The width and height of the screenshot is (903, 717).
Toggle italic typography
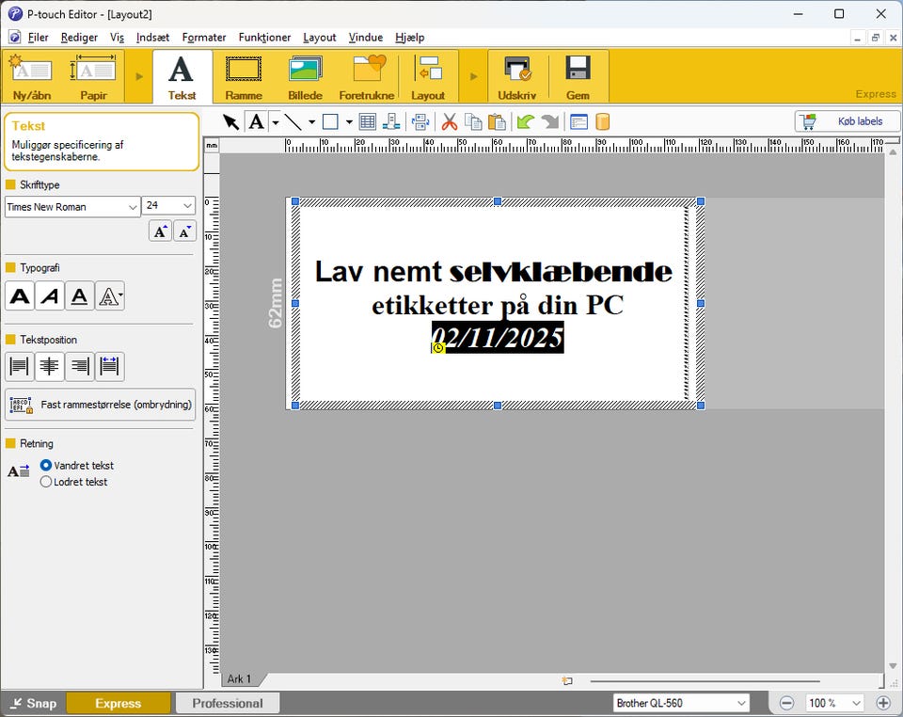[x=50, y=296]
